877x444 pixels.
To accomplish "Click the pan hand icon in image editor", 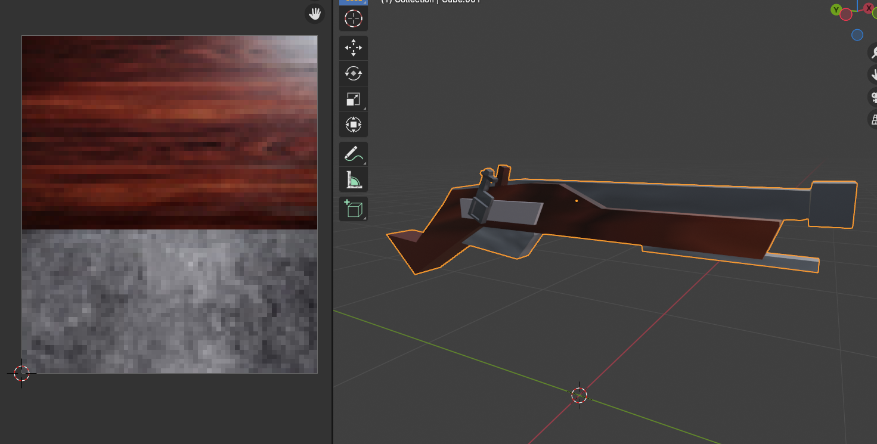I will point(315,14).
